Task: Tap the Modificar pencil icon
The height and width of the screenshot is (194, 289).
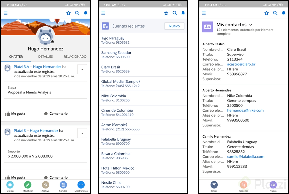Action: pos(28,185)
